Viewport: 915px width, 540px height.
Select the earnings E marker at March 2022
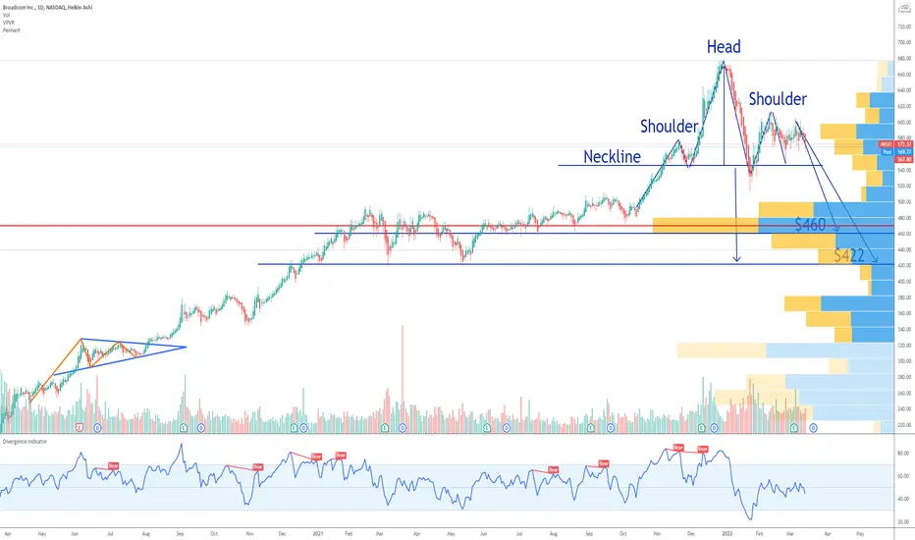[794, 428]
